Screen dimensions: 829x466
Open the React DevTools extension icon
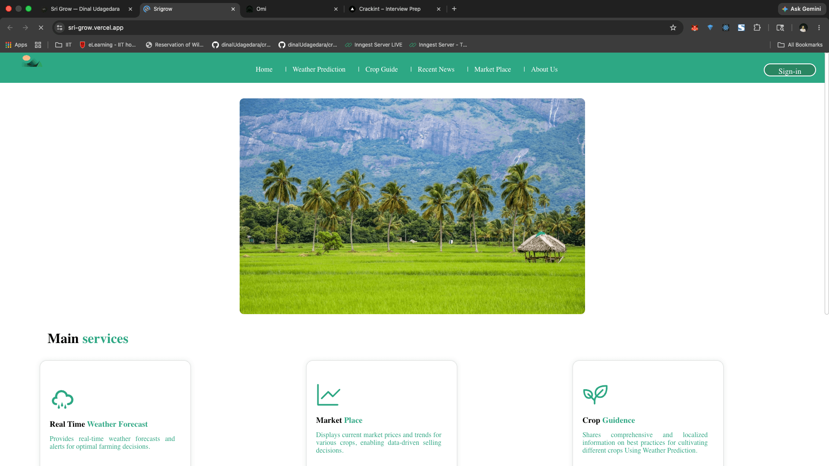(x=725, y=28)
